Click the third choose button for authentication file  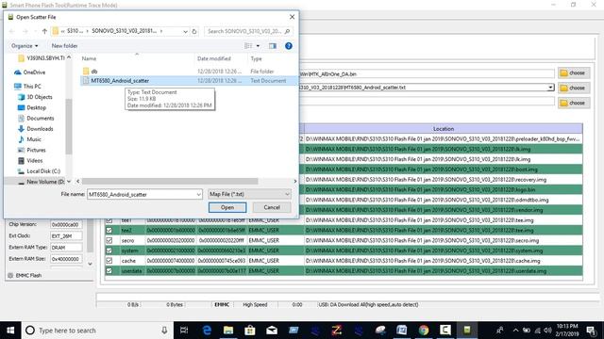click(574, 103)
